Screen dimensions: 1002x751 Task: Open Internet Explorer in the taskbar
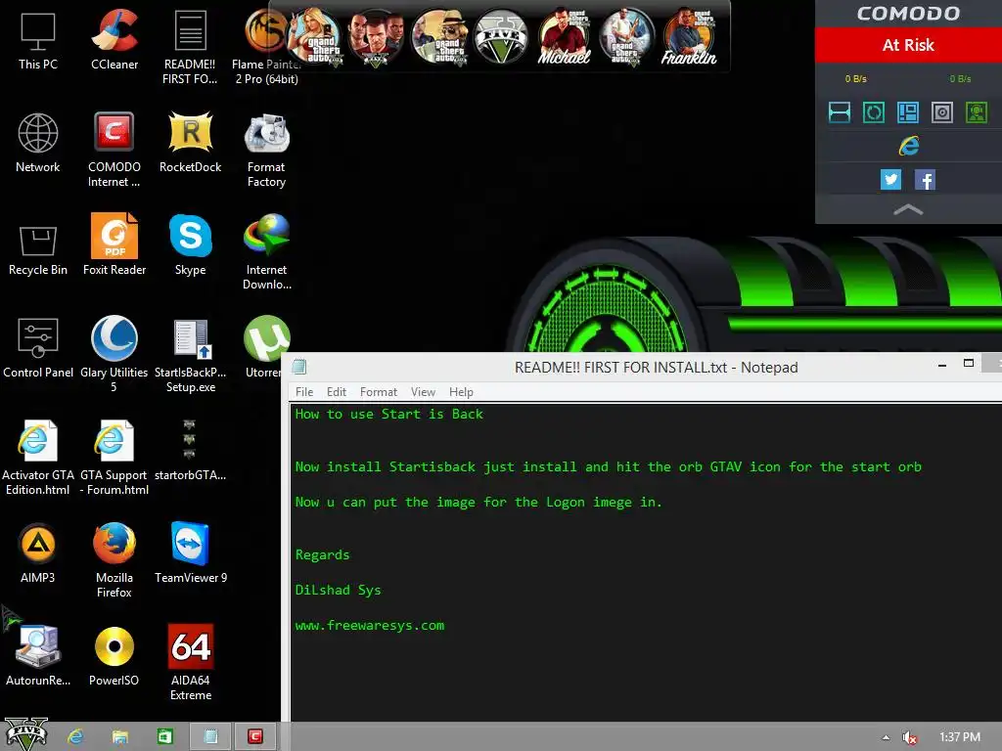pos(75,737)
